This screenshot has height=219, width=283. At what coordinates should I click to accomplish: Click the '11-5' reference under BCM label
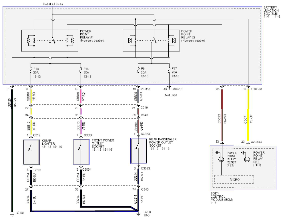click(213, 203)
